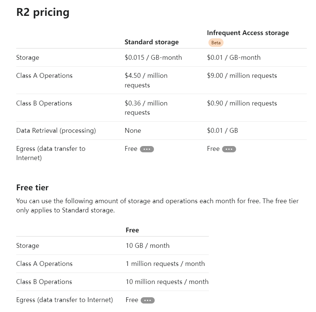The image size is (316, 312).
Task: Select the Infrequent Access storage column header
Action: tap(248, 33)
